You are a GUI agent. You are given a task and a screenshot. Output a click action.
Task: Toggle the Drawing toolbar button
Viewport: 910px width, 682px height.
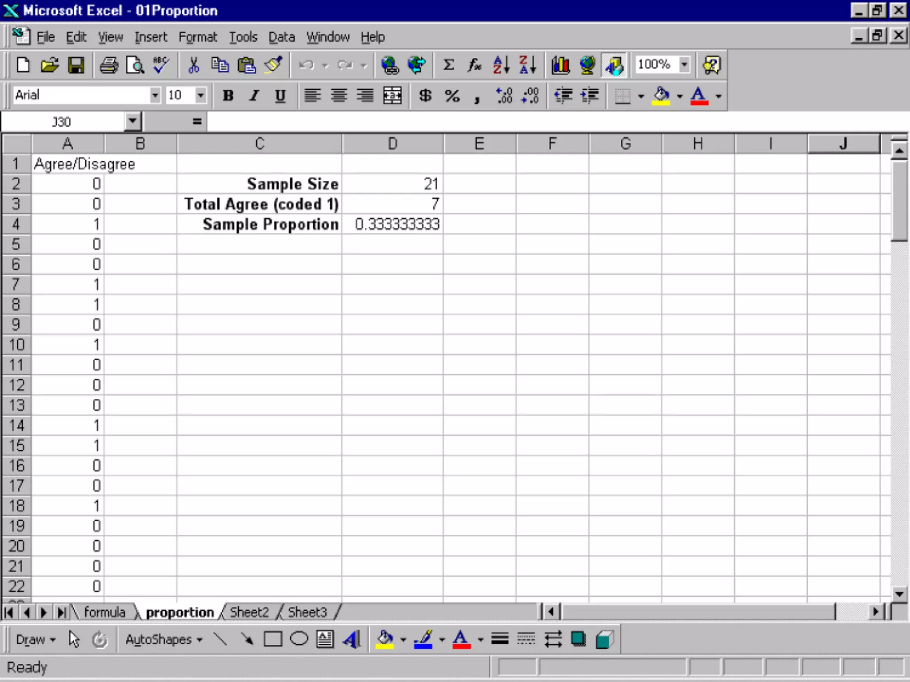pos(614,65)
